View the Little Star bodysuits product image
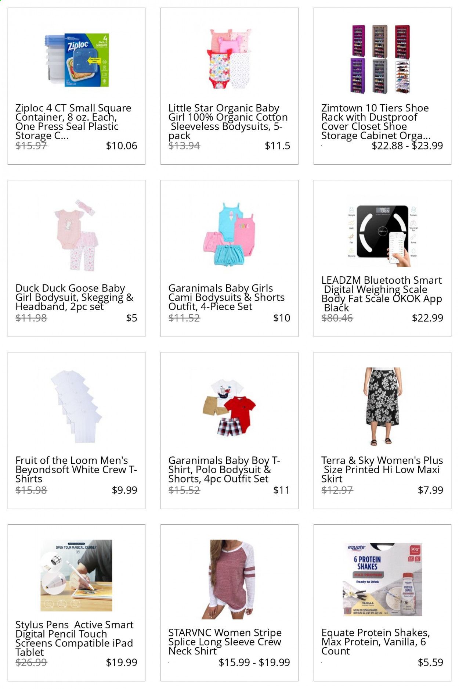Viewport: 459px width, 689px height. click(x=229, y=59)
